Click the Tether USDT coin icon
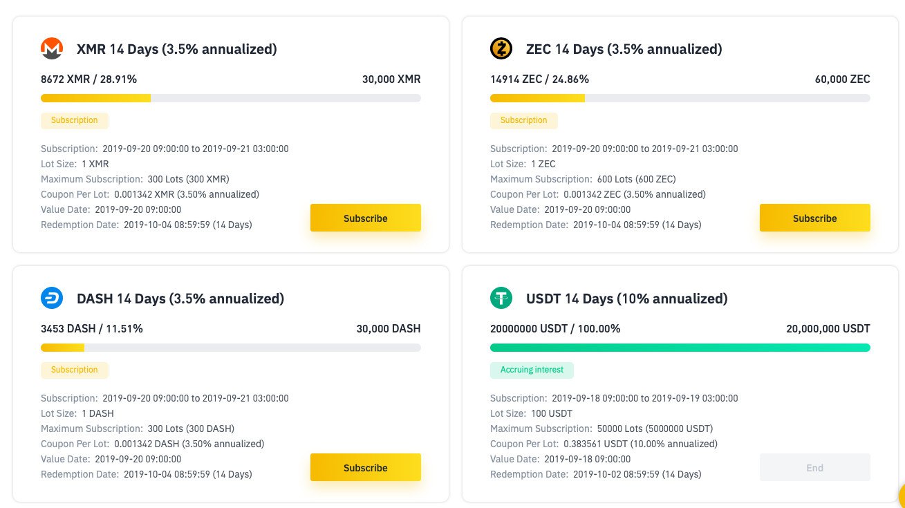905x508 pixels. [x=501, y=298]
